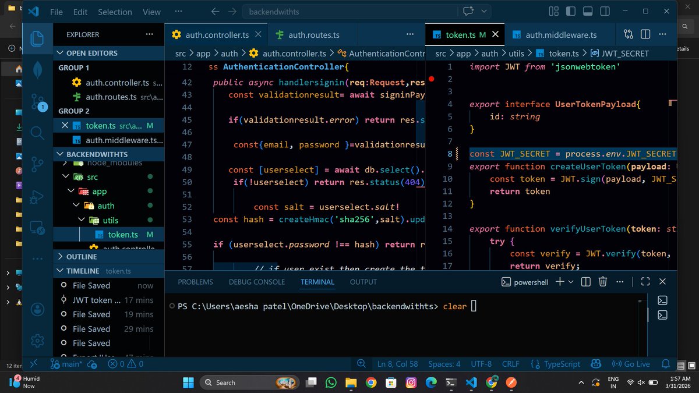Click Go Live in the status bar

[x=631, y=364]
